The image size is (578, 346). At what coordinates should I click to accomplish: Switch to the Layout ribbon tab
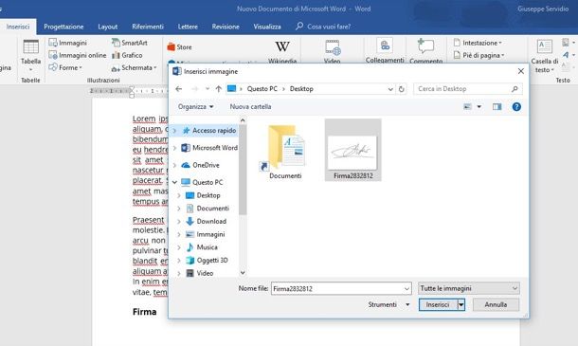coord(108,27)
